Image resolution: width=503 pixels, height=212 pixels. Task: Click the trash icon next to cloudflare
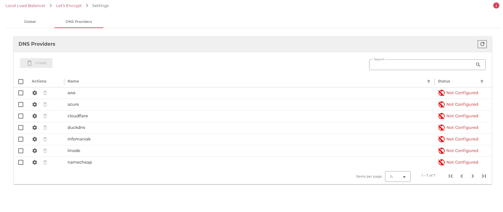click(45, 116)
